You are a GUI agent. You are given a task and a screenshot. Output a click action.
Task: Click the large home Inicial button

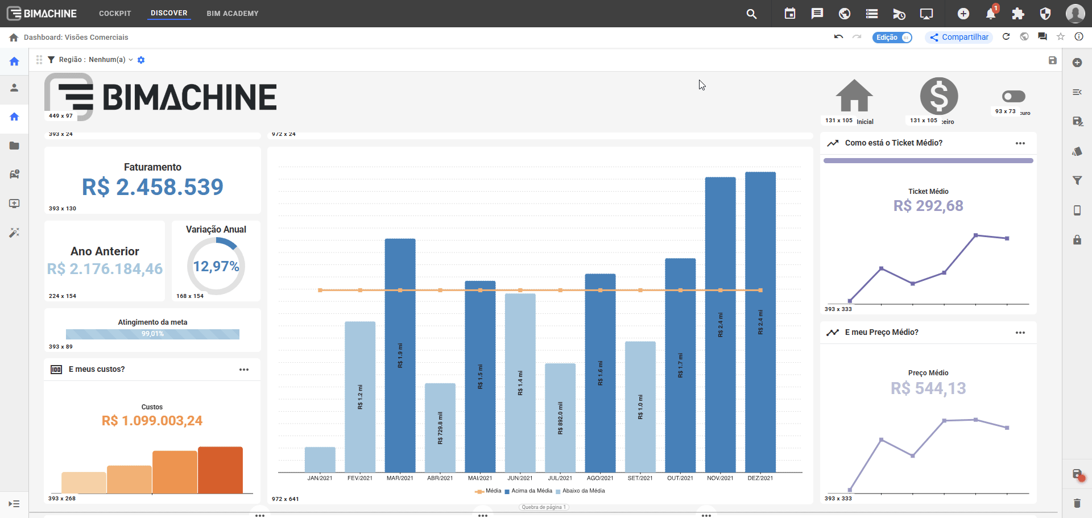[x=854, y=97]
